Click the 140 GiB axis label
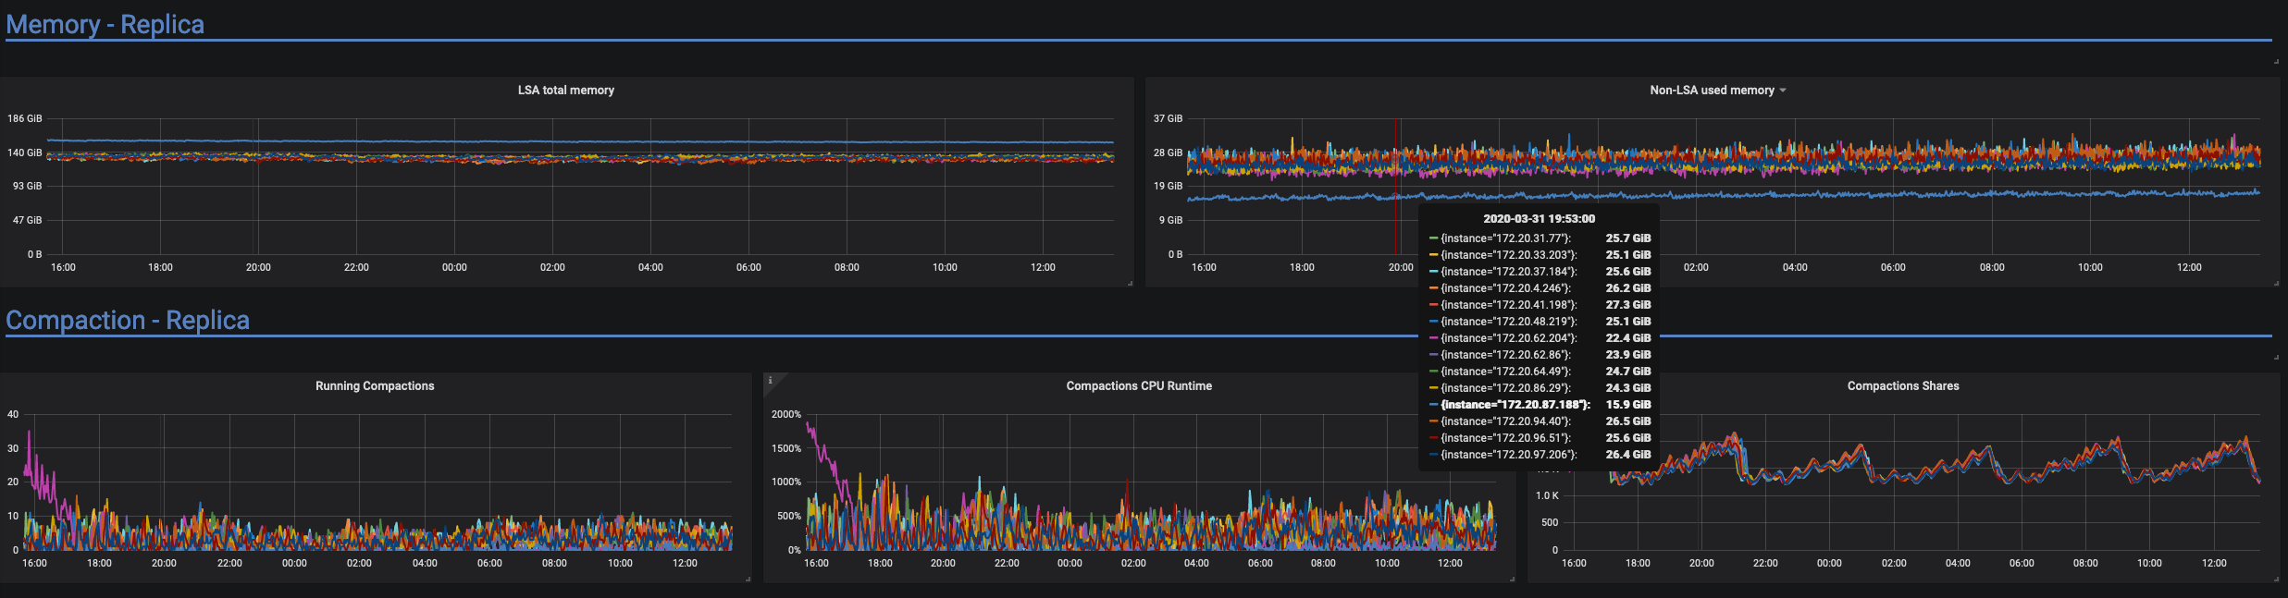2288x598 pixels. [25, 153]
